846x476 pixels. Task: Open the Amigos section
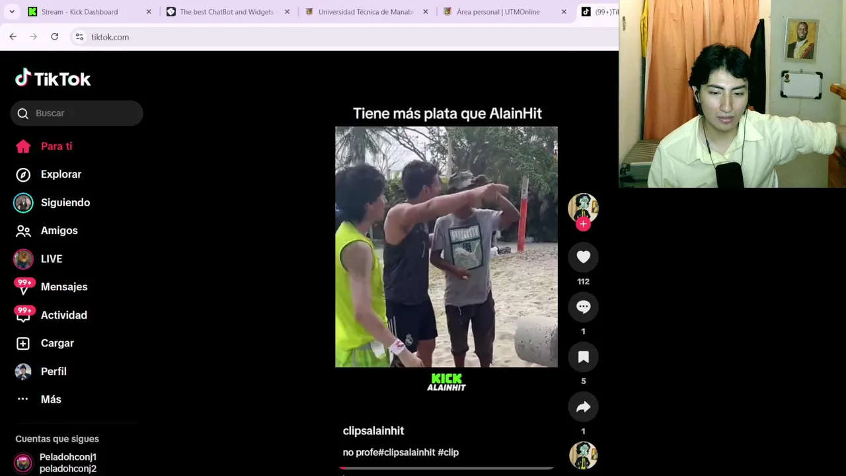click(x=59, y=231)
